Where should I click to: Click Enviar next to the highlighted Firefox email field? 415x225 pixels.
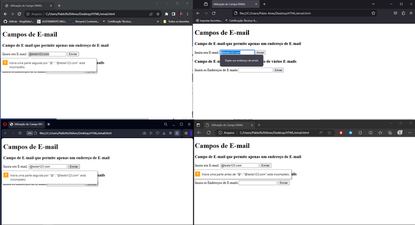(x=260, y=53)
